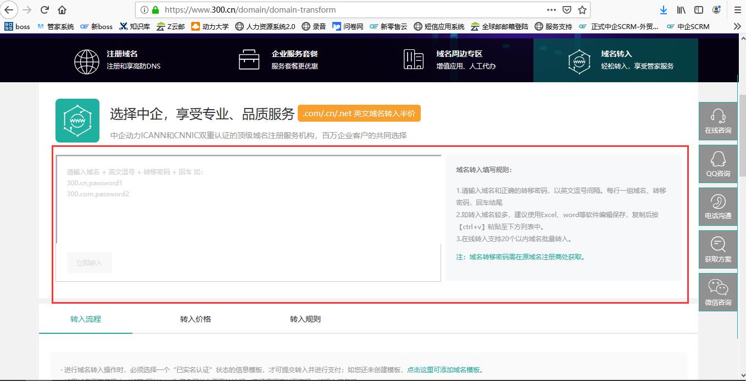Reload the page with the refresh icon
Viewport: 746px width, 381px height.
(45, 9)
